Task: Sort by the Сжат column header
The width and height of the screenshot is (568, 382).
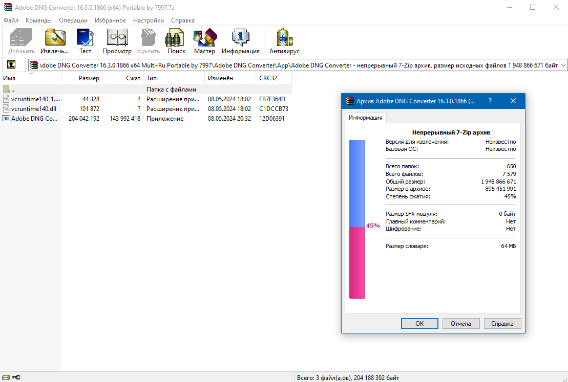Action: click(123, 78)
